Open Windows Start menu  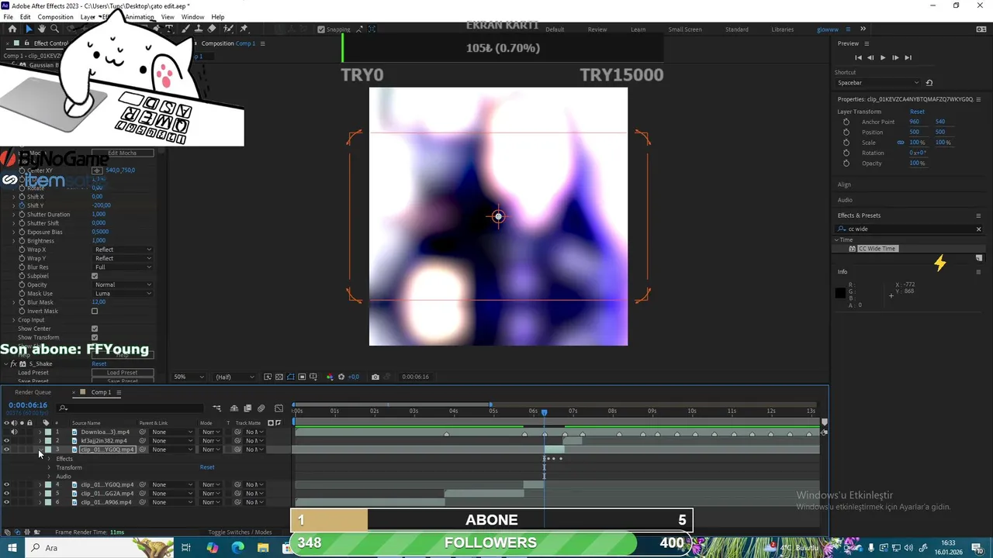click(12, 547)
